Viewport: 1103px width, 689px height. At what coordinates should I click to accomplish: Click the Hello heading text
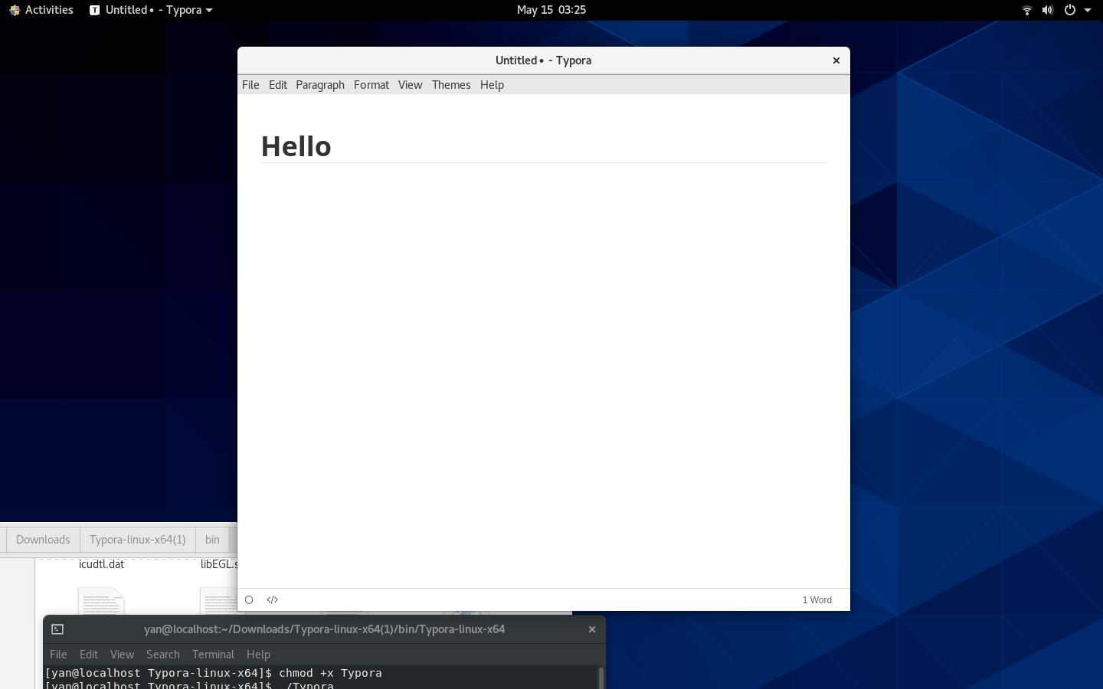[296, 146]
